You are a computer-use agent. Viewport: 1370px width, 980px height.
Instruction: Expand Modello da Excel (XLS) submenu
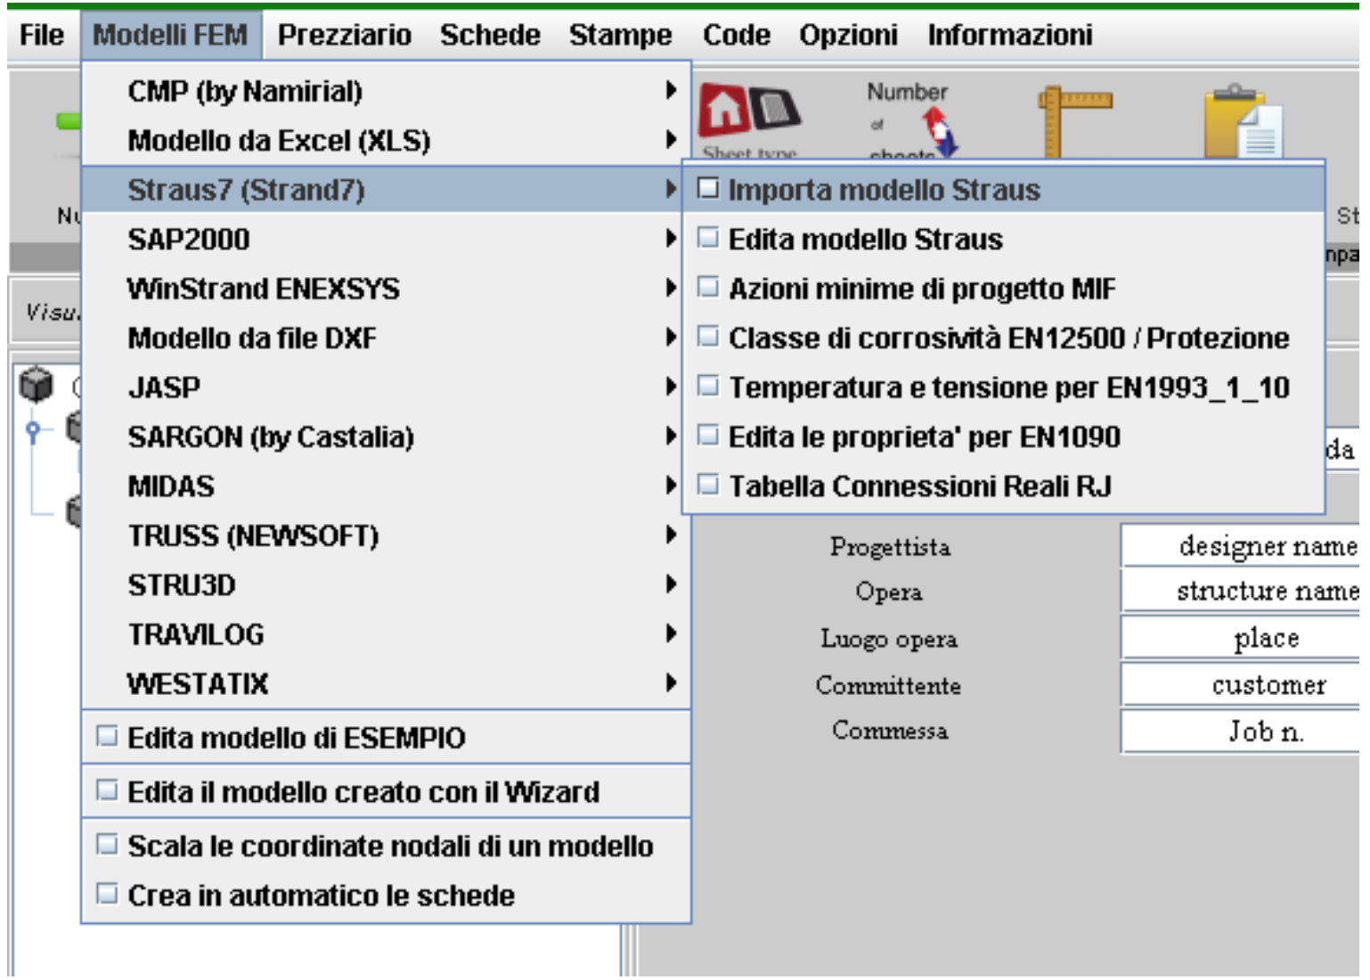pyautogui.click(x=387, y=140)
